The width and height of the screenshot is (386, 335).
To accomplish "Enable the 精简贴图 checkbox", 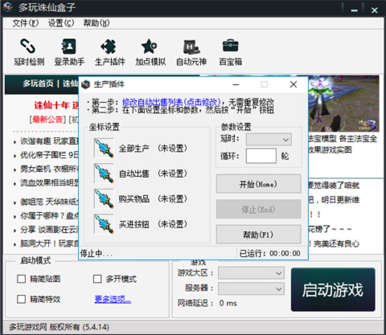I will point(21,279).
